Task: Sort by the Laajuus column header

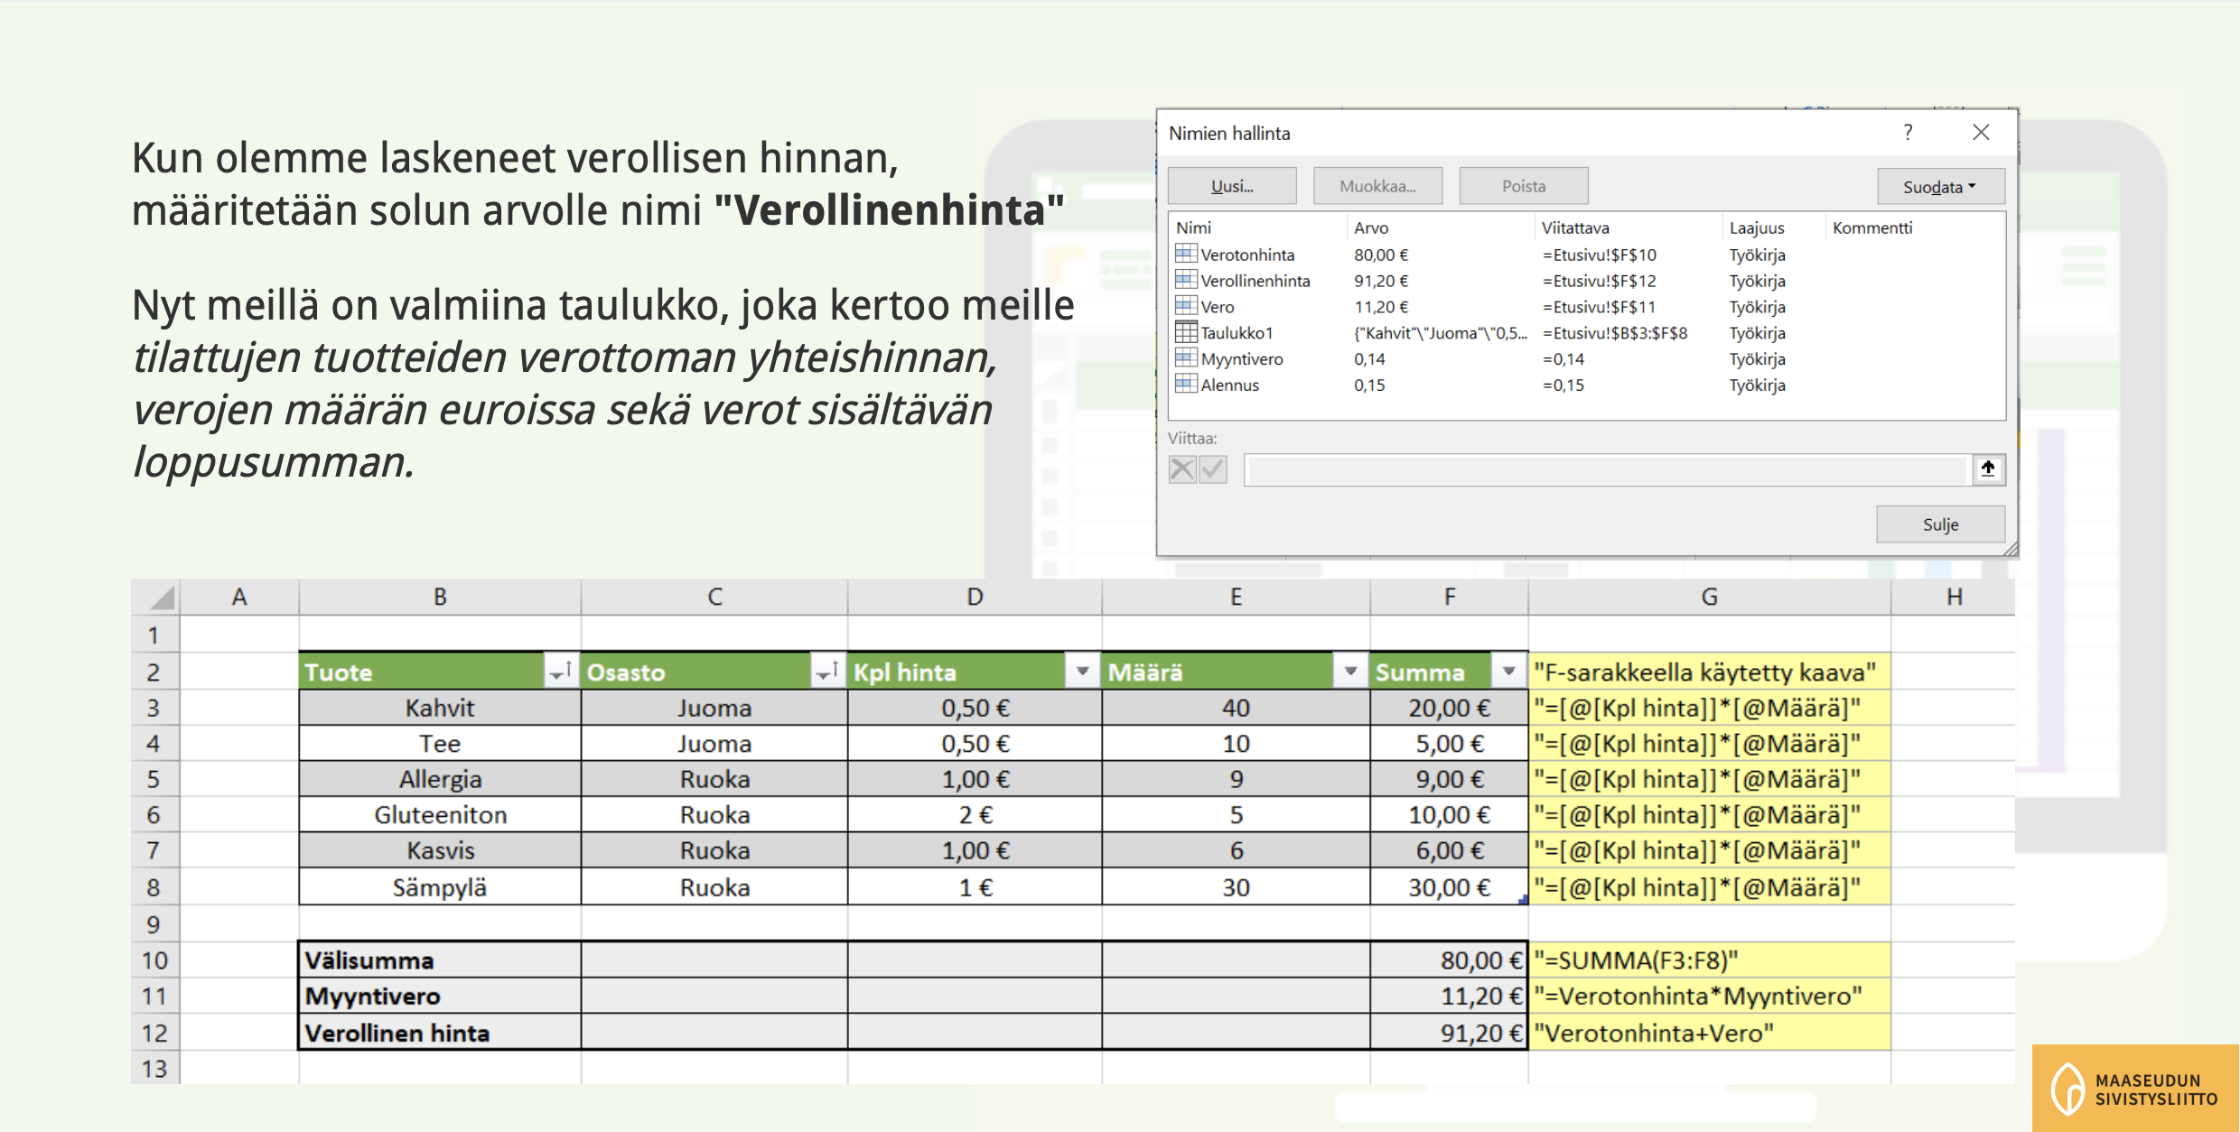Action: tap(1773, 227)
